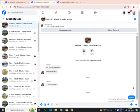Open the Nadia 6 beds 3 baths conversation
Image resolution: width=140 pixels, height=112 pixels.
pyautogui.click(x=19, y=96)
